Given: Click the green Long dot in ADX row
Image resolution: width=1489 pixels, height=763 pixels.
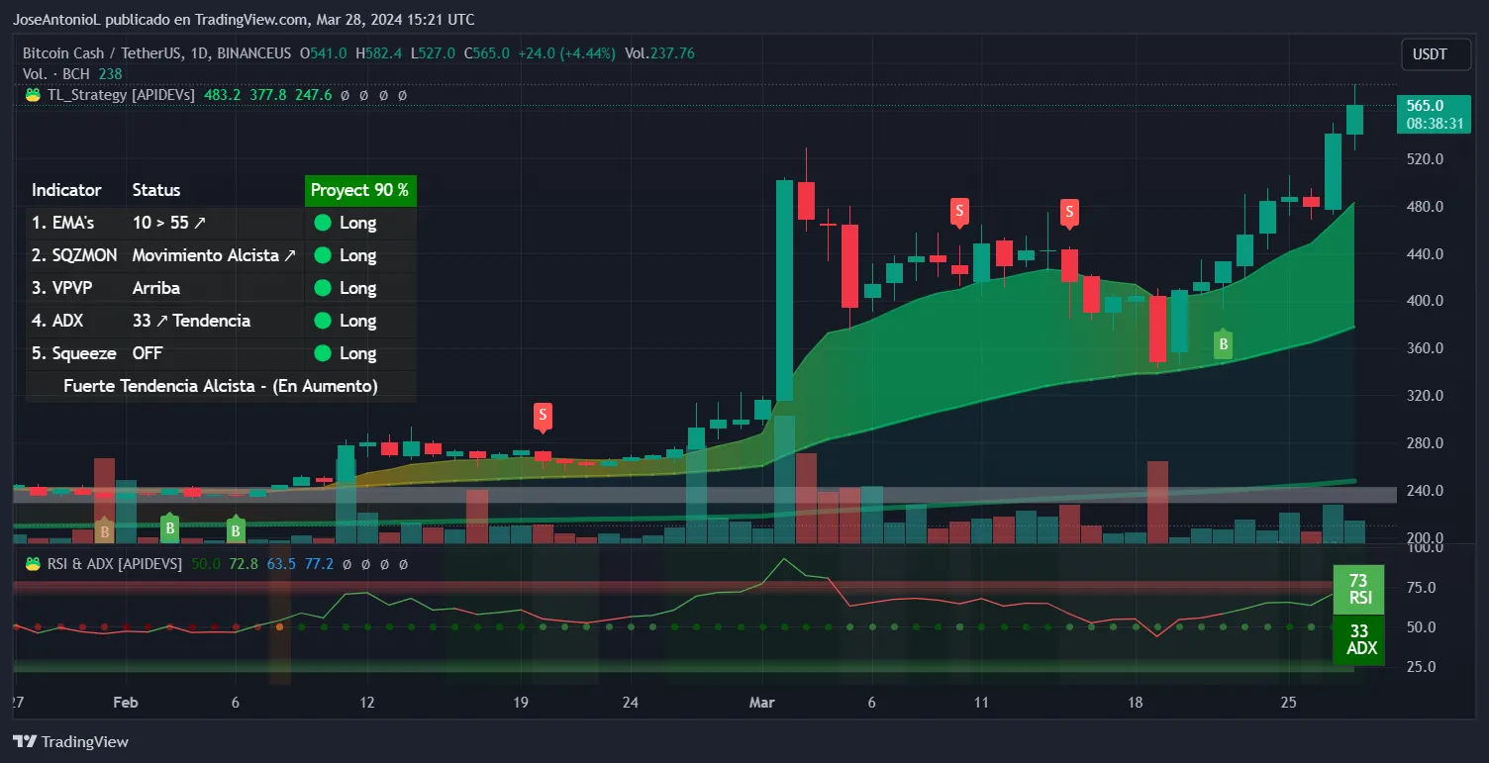Looking at the screenshot, I should click(x=323, y=321).
